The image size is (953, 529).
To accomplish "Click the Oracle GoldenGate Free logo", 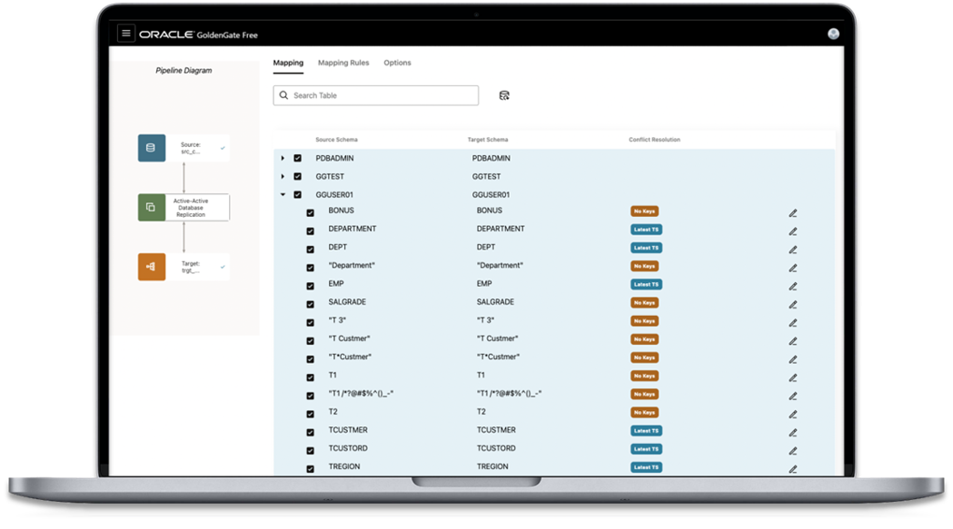I will coord(198,34).
